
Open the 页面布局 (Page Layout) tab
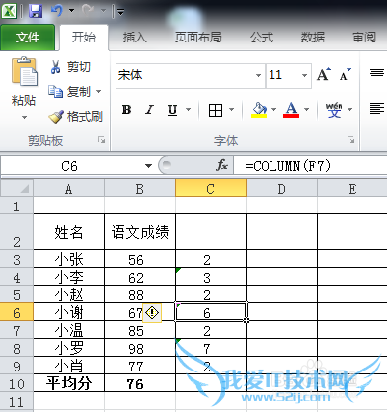click(198, 37)
